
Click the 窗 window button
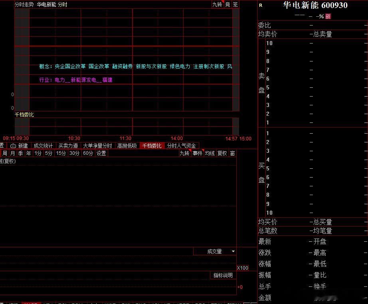click(x=232, y=153)
